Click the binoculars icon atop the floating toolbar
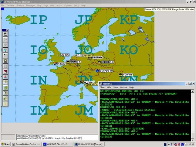Viewport: 196px width, 147px height. (6, 34)
